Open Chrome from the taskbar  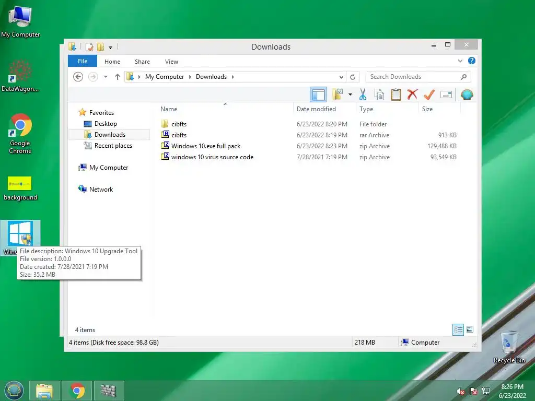77,391
